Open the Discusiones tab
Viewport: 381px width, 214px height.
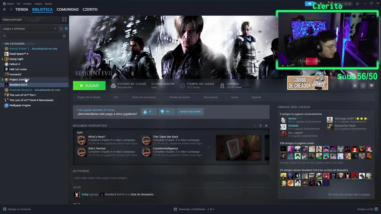tap(211, 97)
